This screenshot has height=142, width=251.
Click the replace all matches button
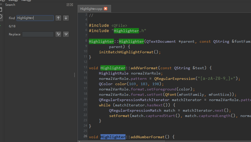tap(66, 34)
